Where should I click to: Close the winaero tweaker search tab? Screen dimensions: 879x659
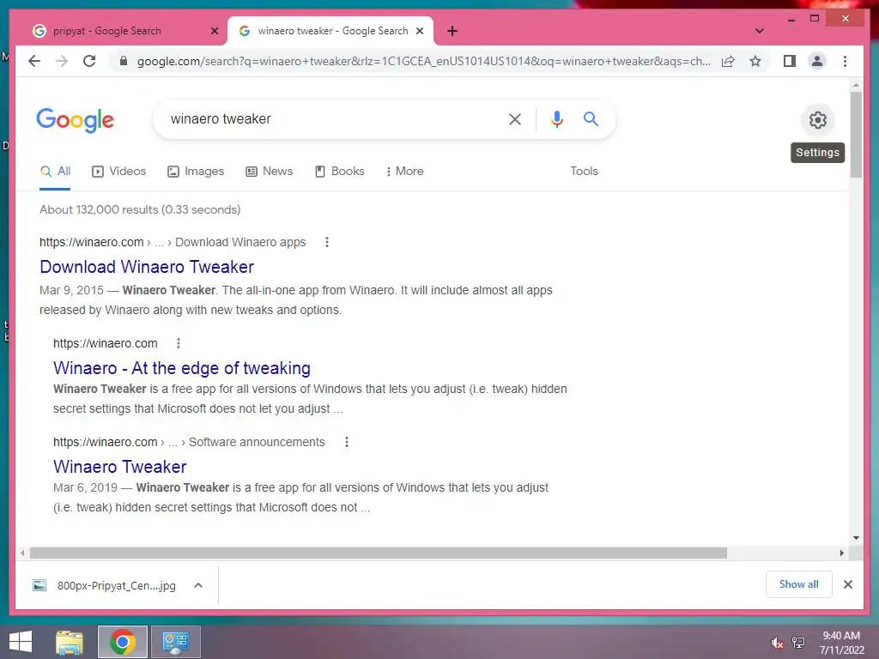tap(419, 31)
